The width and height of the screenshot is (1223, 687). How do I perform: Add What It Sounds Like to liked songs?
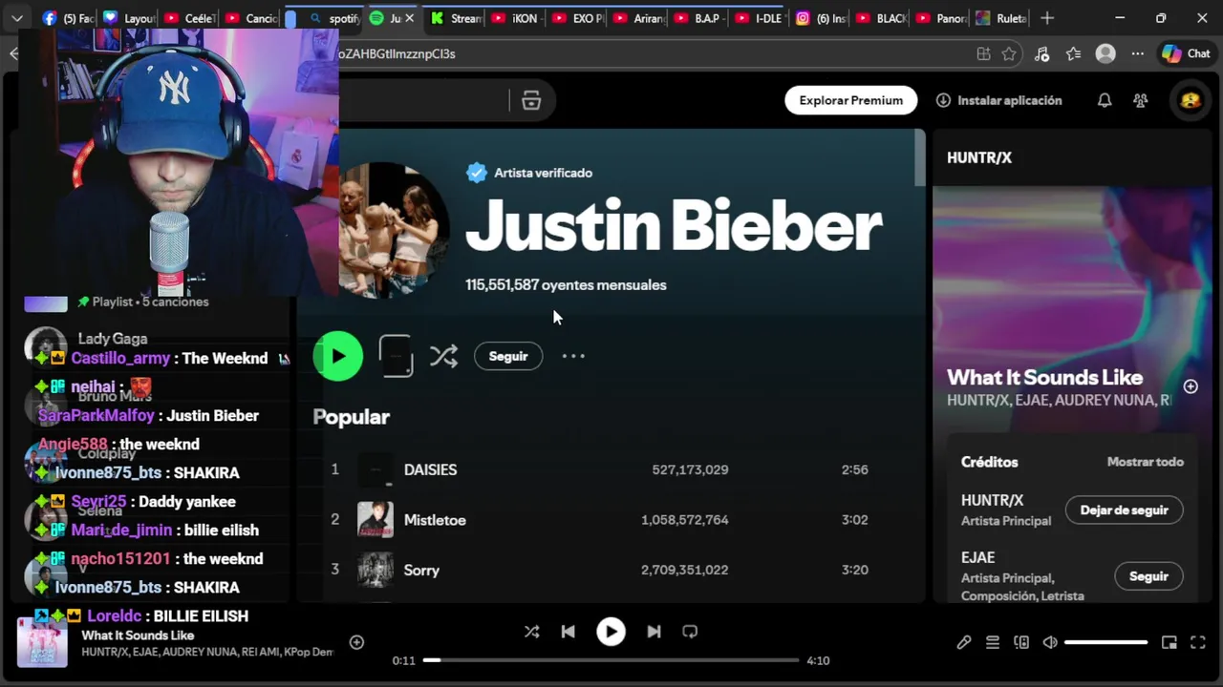click(x=1191, y=386)
